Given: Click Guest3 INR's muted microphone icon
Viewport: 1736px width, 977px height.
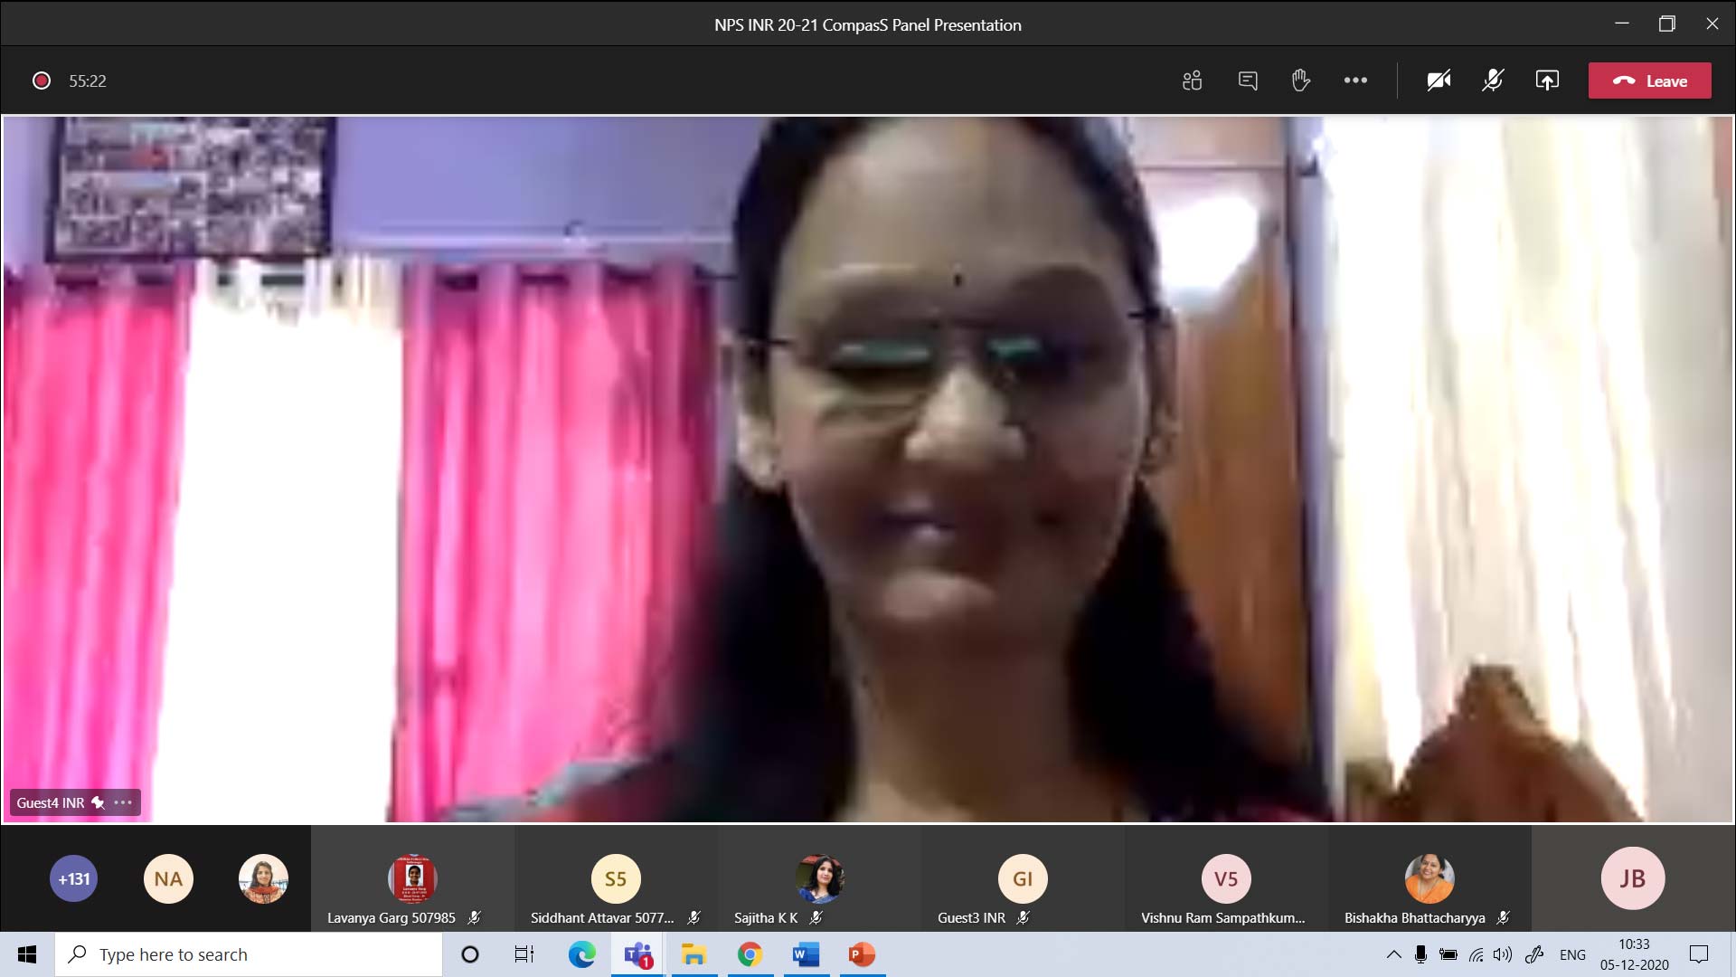Looking at the screenshot, I should coord(1023,917).
